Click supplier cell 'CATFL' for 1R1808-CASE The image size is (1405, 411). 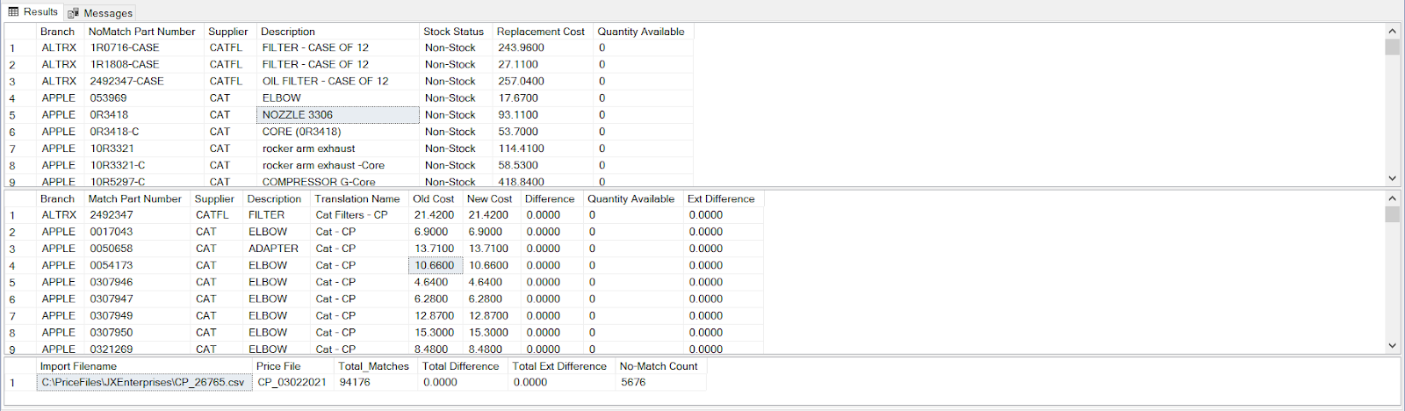pyautogui.click(x=231, y=65)
